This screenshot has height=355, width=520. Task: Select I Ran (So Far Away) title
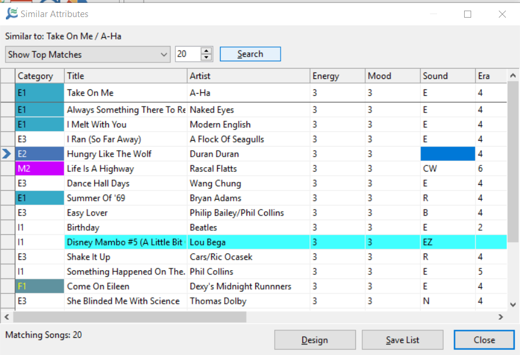[126, 139]
